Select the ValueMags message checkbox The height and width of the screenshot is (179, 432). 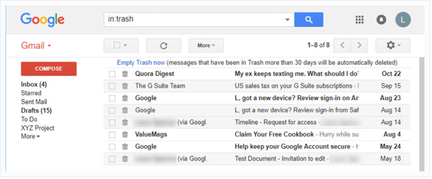click(112, 135)
